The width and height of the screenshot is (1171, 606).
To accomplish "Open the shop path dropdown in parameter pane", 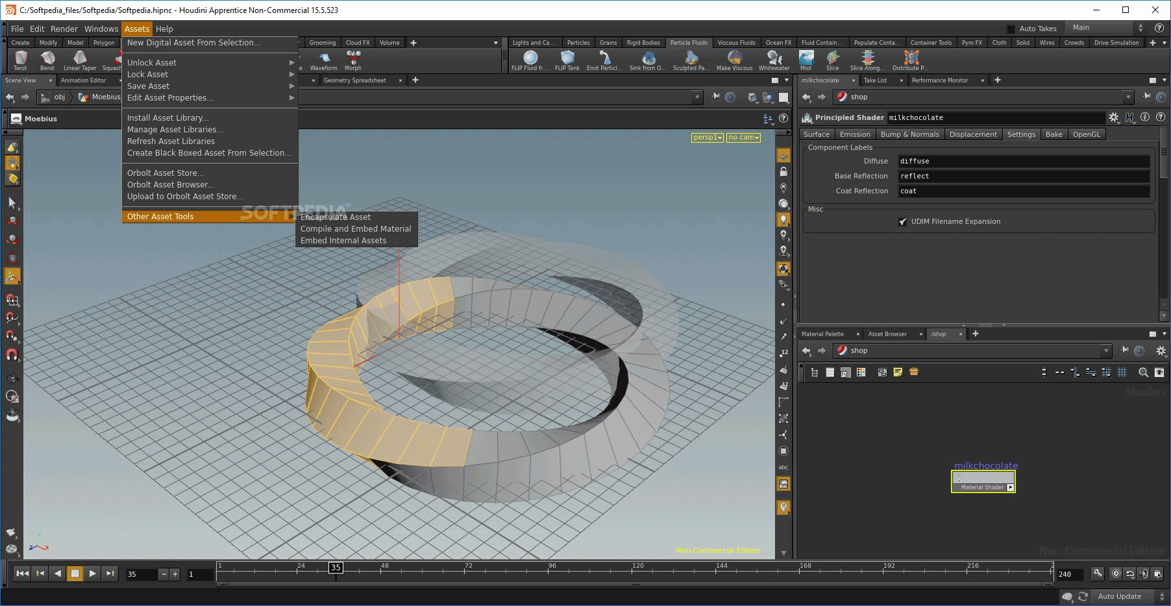I will pos(1128,97).
